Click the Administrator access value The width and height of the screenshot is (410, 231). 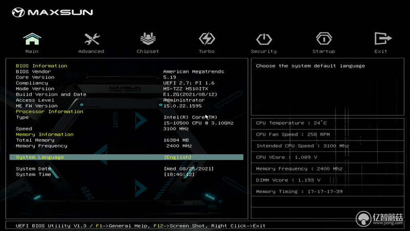point(184,100)
